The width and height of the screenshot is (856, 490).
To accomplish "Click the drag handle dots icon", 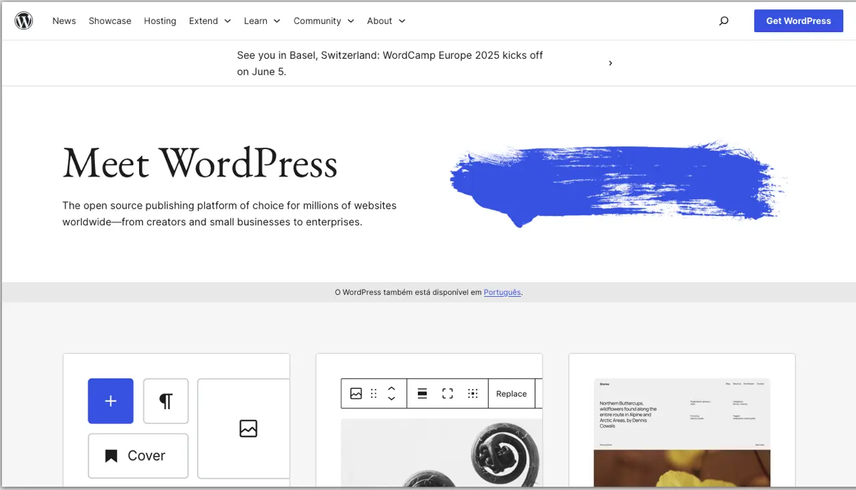I will 374,394.
